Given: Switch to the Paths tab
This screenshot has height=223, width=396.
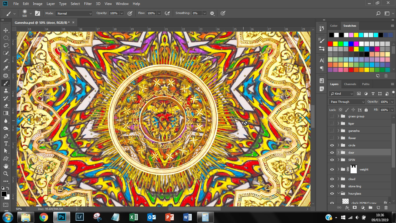Looking at the screenshot, I should (366, 84).
